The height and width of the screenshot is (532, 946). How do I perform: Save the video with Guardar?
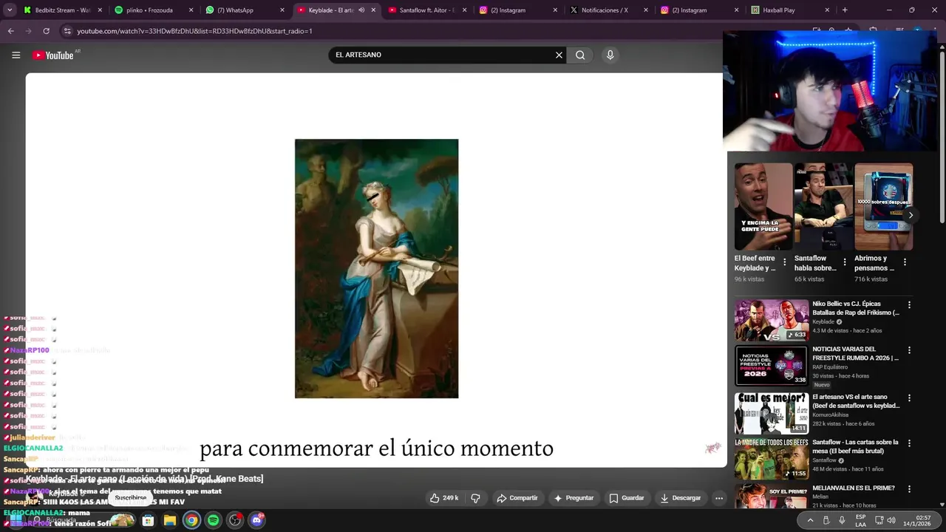click(627, 498)
